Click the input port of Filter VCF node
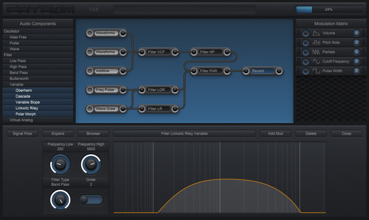369x220 pixels. pyautogui.click(x=142, y=52)
